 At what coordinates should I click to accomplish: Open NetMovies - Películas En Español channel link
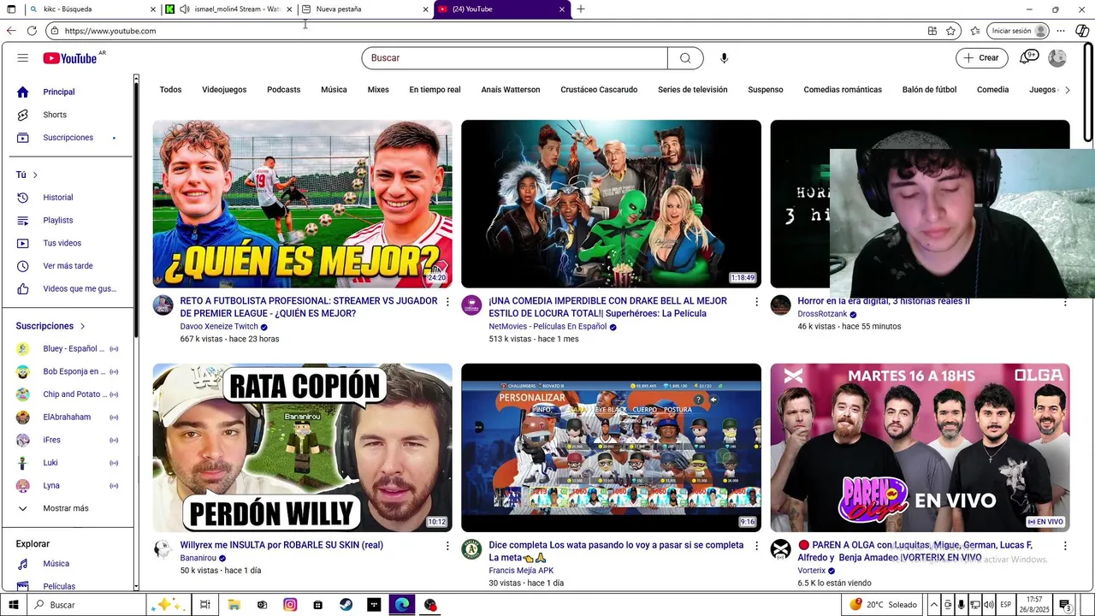point(547,327)
